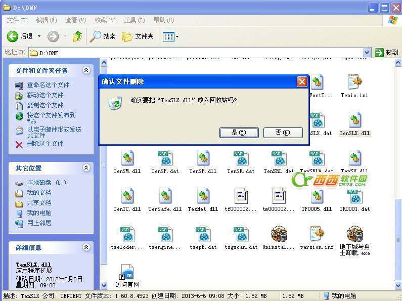Click 'Publish this file to the Web'
402x301 pixels.
(51, 118)
